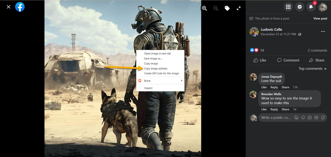Click the Facebook logo icon
The image size is (331, 157).
tap(20, 7)
